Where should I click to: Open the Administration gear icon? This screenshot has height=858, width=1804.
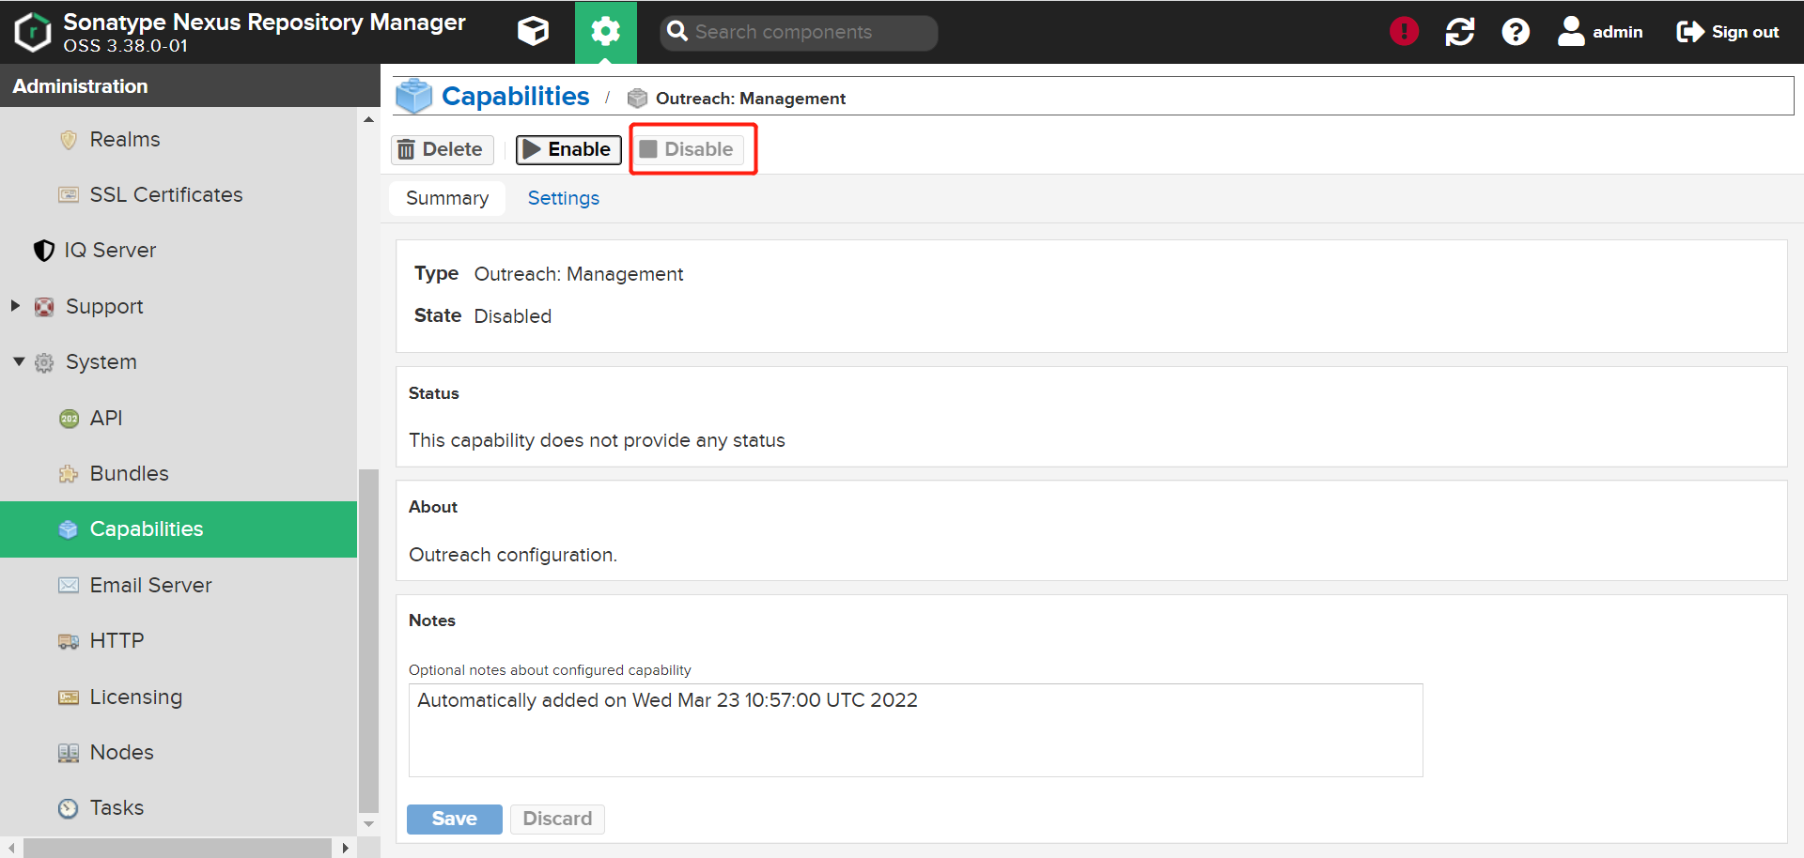[x=605, y=32]
